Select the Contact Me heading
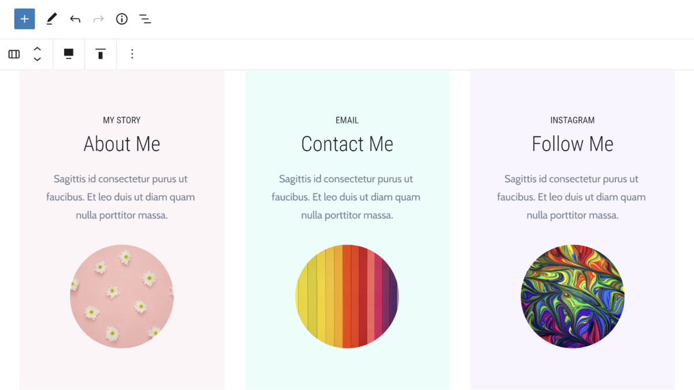The image size is (694, 390). pos(347,144)
